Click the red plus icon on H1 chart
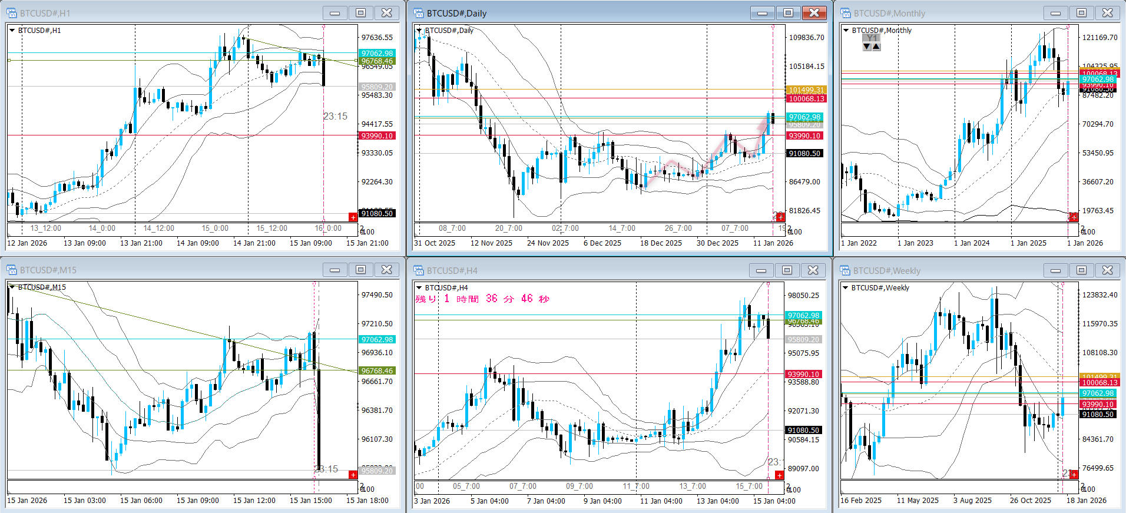 (x=353, y=217)
